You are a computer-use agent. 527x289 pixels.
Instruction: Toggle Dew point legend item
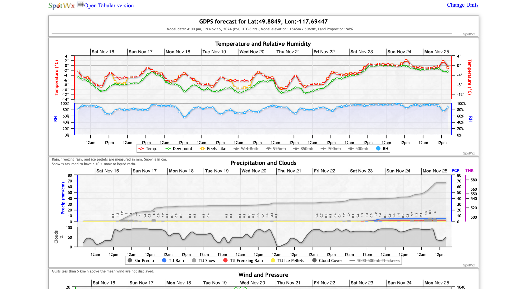[179, 149]
